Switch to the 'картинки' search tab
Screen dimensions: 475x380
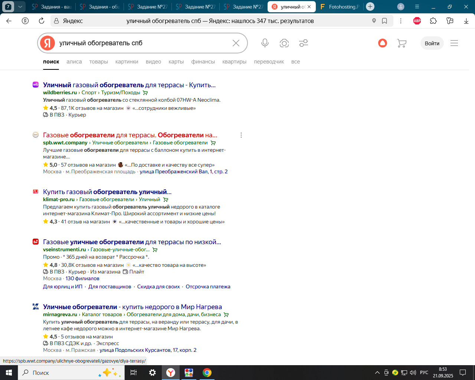[x=127, y=62]
